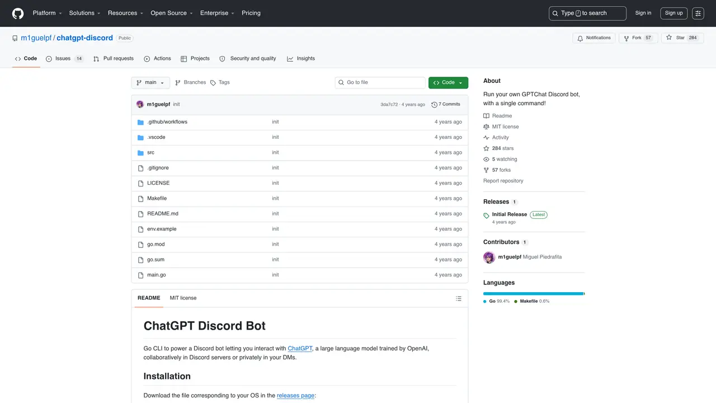Open the m1guelpf owner link

click(36, 38)
